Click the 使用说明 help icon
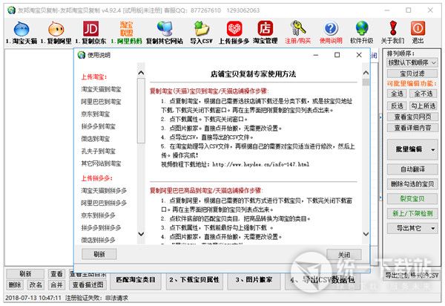The width and height of the screenshot is (445, 306). pyautogui.click(x=331, y=29)
